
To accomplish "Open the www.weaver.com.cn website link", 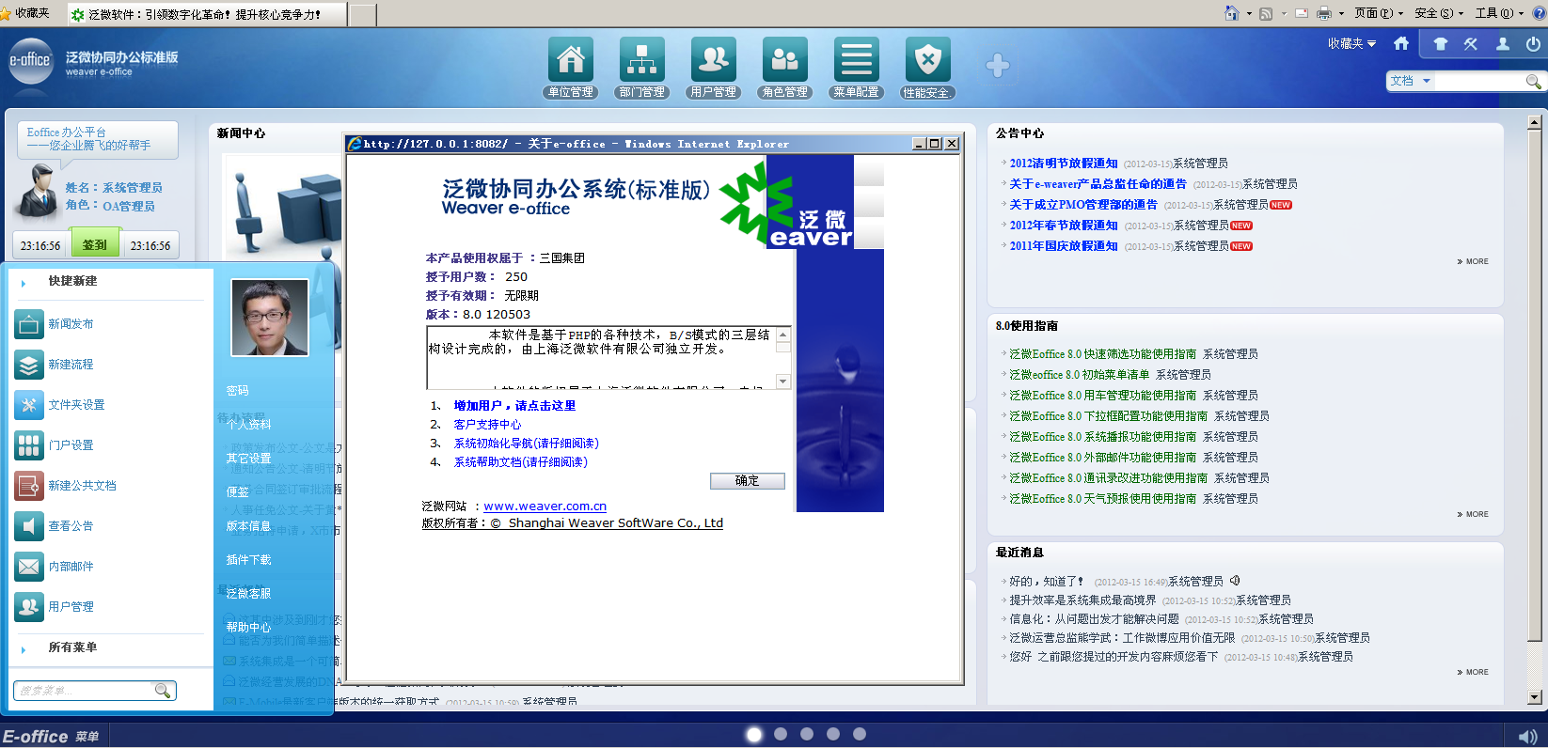I will 545,506.
